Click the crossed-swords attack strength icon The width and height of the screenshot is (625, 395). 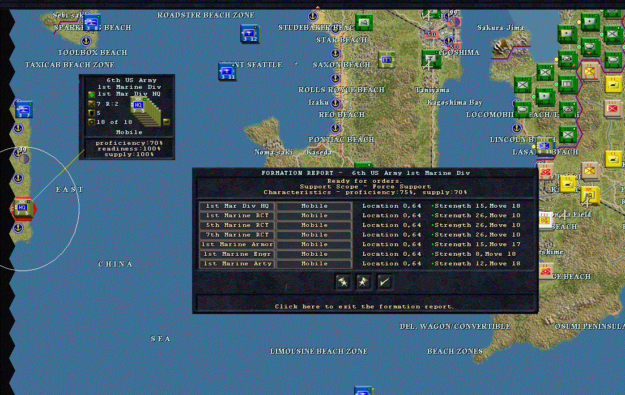point(91,104)
